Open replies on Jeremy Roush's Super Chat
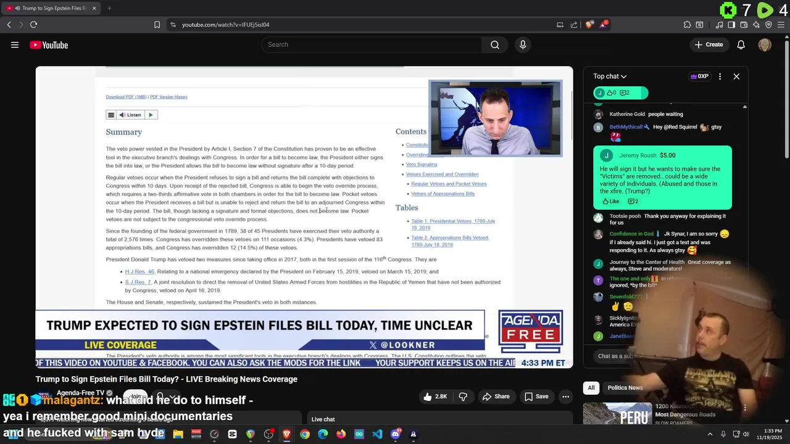This screenshot has height=444, width=790. point(633,201)
